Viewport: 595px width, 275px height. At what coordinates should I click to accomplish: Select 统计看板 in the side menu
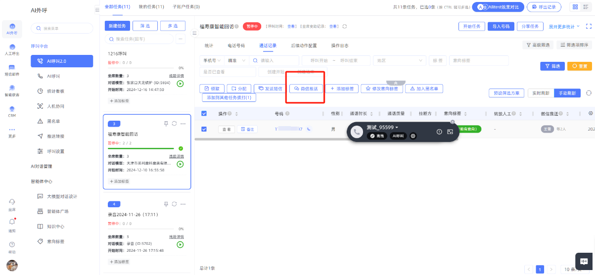click(55, 91)
